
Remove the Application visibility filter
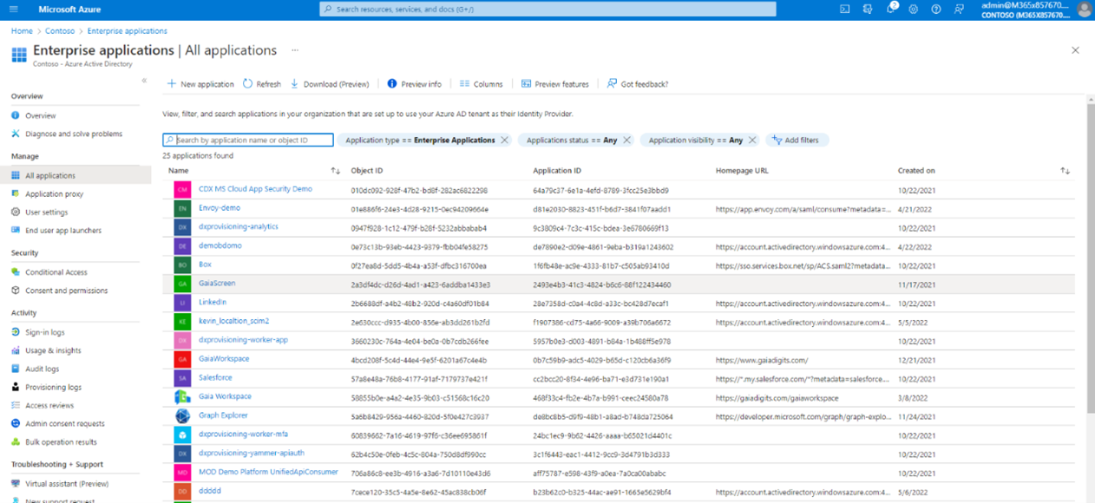[752, 140]
